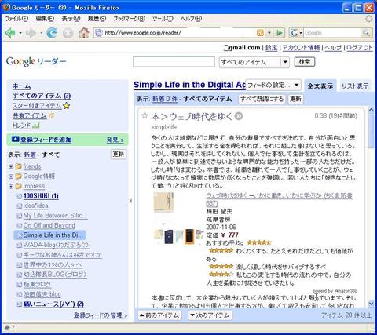The image size is (377, 335).
Task: Star the ウェブ時代をゆく article
Action: point(145,115)
